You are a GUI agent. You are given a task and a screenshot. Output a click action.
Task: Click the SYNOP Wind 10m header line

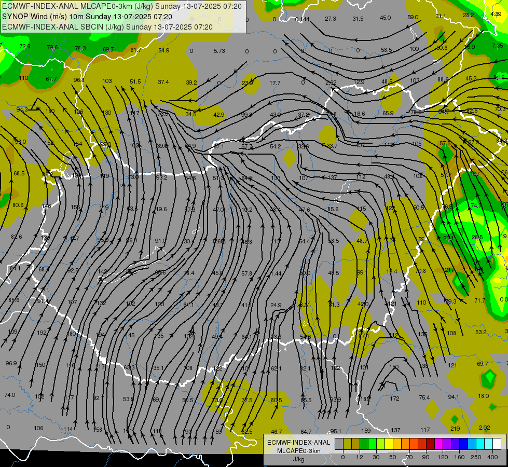point(87,17)
